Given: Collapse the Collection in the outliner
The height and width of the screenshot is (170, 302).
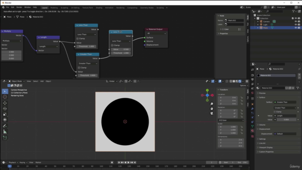Looking at the screenshot, I should click(x=255, y=18).
